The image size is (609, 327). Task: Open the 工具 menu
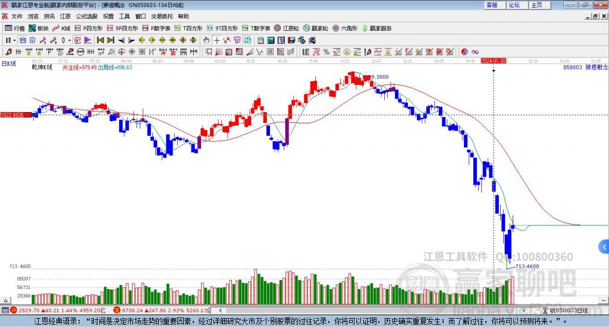124,16
